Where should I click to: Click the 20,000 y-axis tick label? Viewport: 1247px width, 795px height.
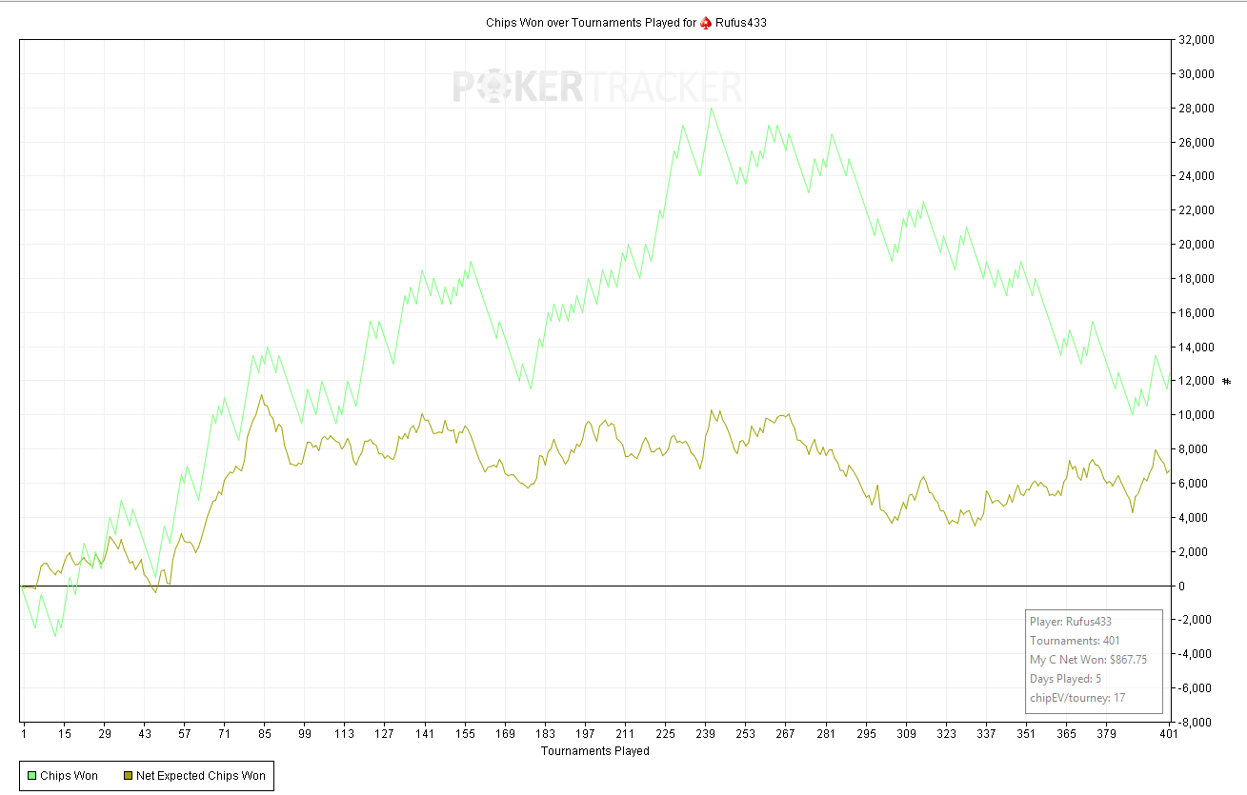click(1197, 245)
